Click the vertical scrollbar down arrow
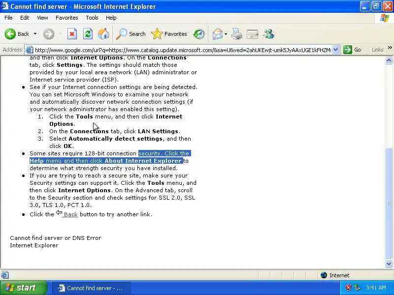Viewport: 394px width, 295px height. click(389, 264)
